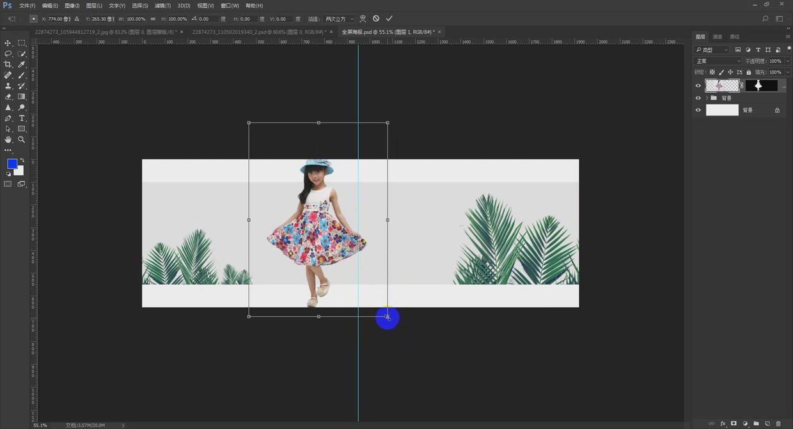The height and width of the screenshot is (429, 793).
Task: Cancel the transform in options bar
Action: coord(376,19)
